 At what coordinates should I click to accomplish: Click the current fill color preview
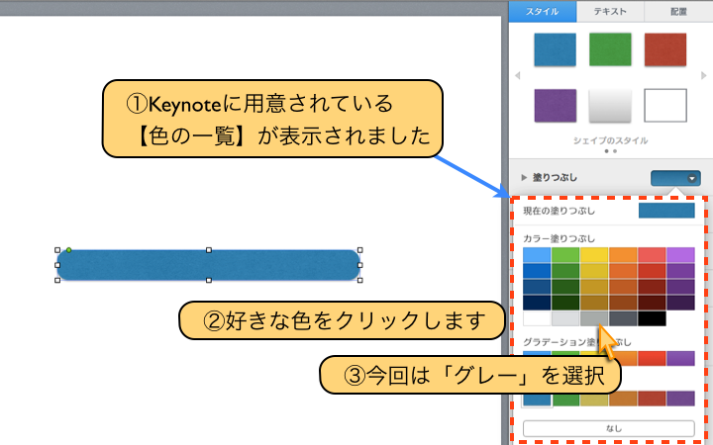(665, 211)
